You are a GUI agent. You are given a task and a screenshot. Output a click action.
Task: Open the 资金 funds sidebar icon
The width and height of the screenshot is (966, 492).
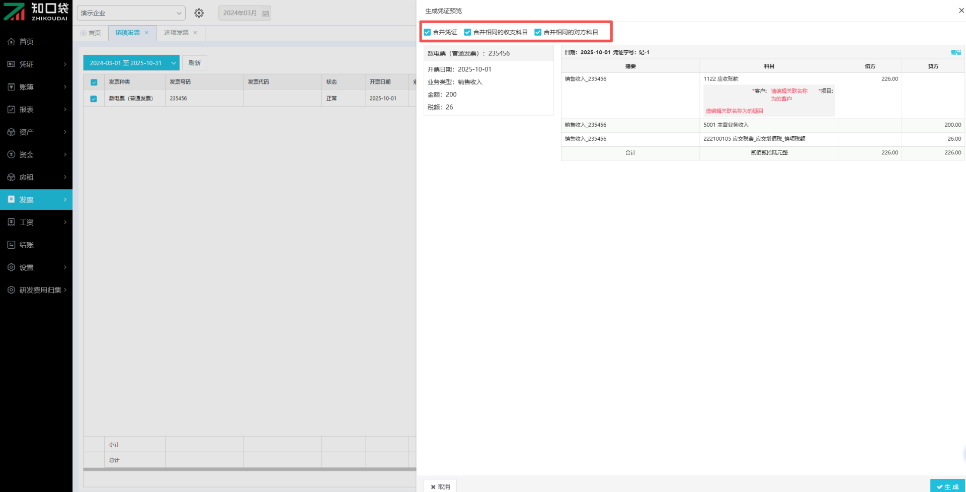point(11,155)
